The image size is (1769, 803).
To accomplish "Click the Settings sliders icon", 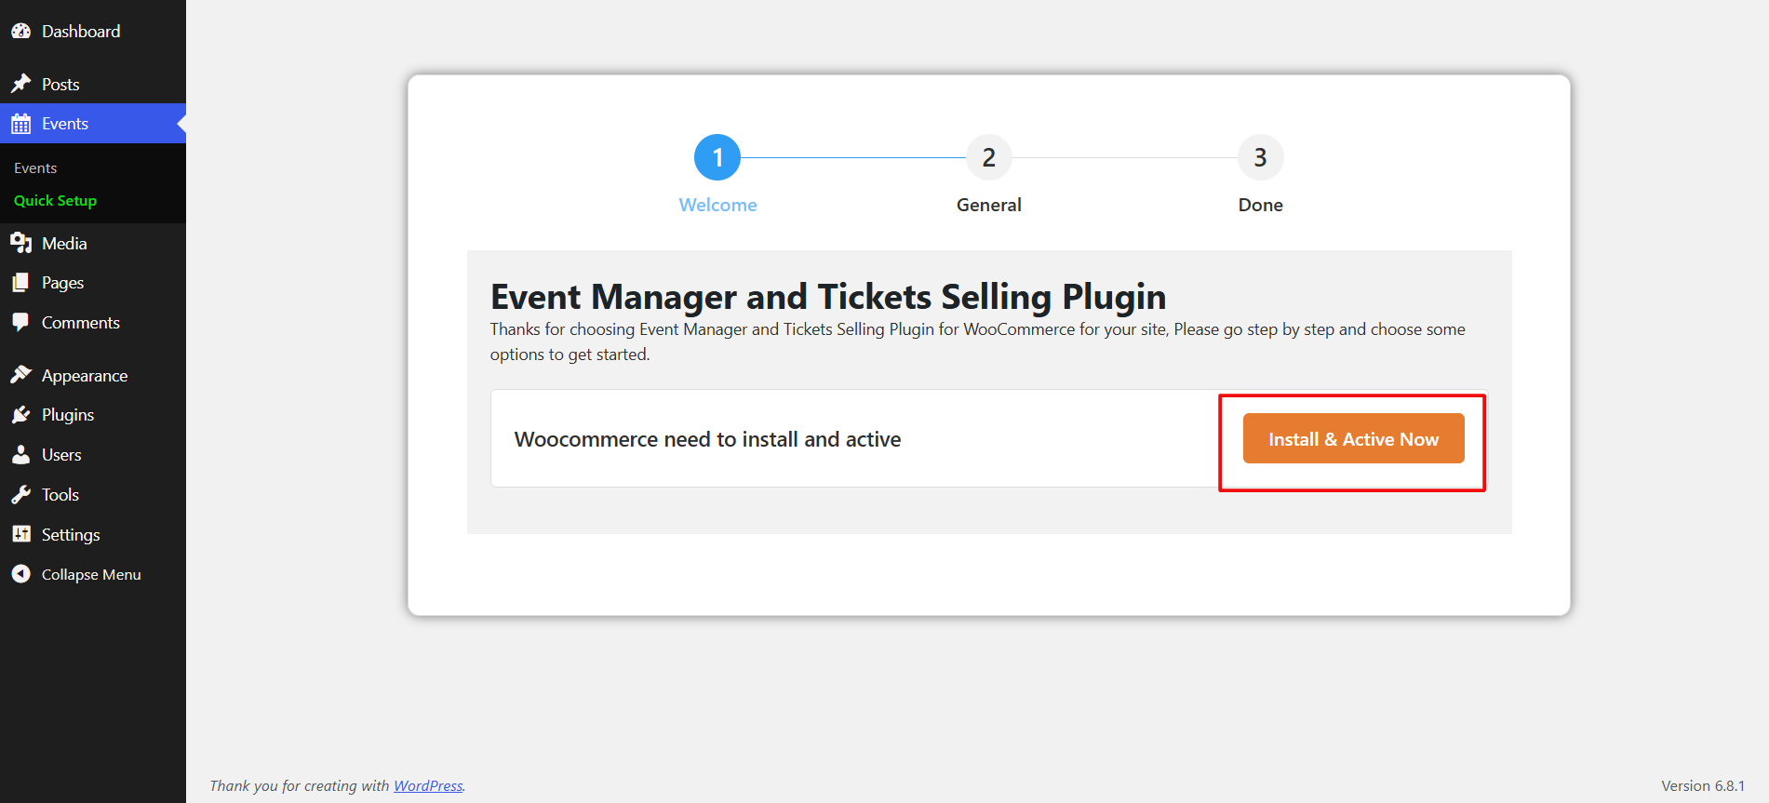I will [20, 534].
